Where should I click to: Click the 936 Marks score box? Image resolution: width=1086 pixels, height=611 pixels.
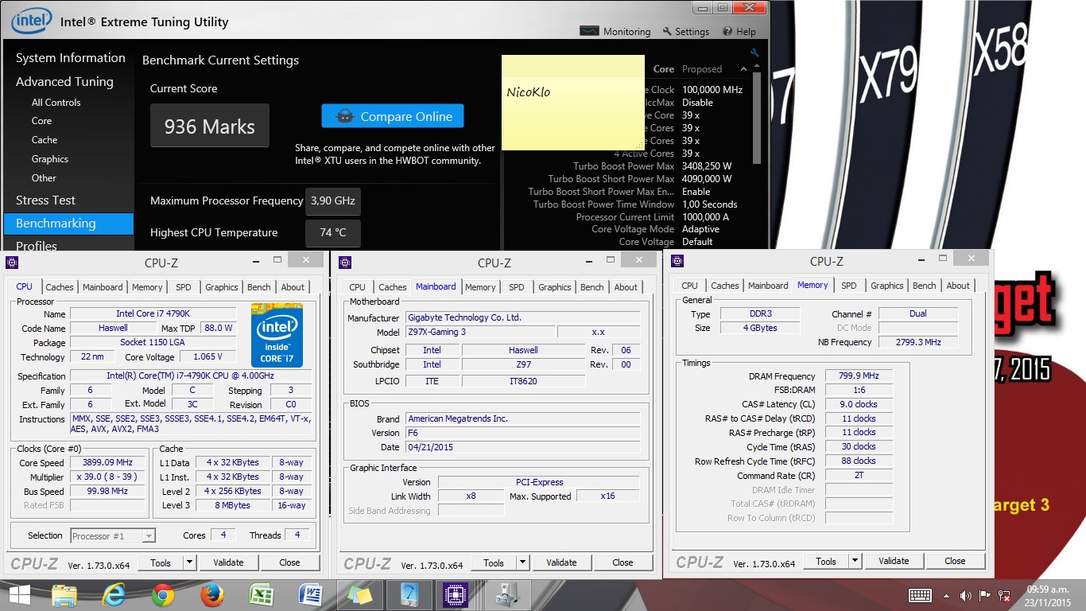click(x=210, y=126)
